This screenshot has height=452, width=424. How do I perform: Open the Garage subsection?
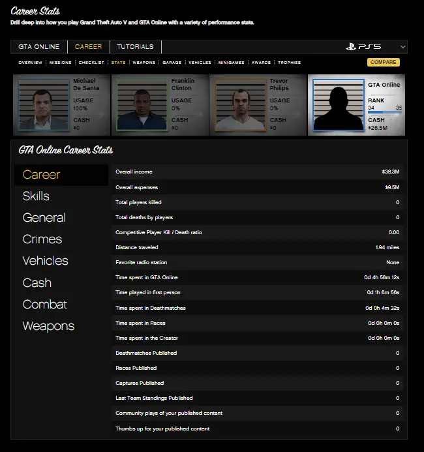tap(172, 63)
